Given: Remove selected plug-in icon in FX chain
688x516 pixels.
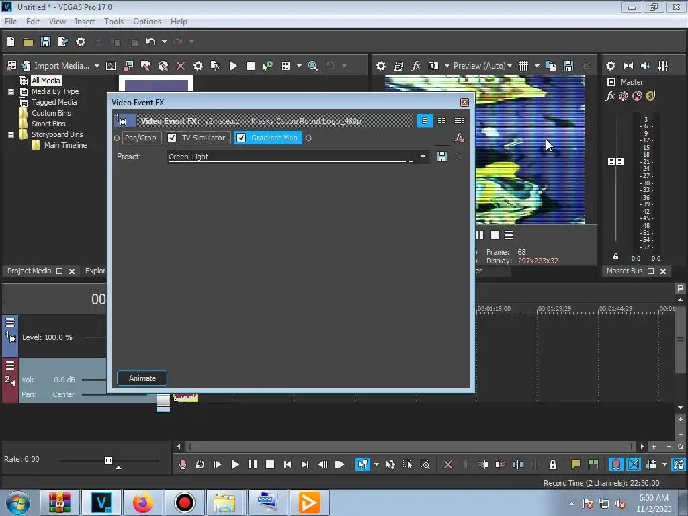Looking at the screenshot, I should [x=460, y=138].
